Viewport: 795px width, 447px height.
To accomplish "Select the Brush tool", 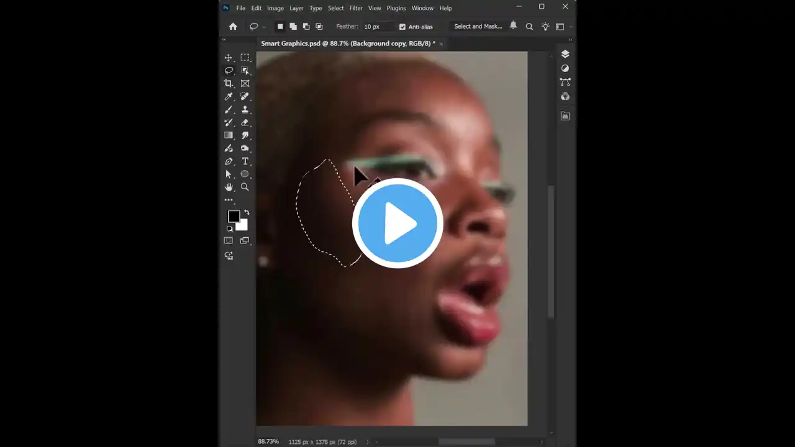I will click(x=229, y=110).
